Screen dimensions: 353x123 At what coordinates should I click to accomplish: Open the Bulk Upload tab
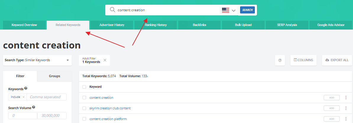pos(243,25)
